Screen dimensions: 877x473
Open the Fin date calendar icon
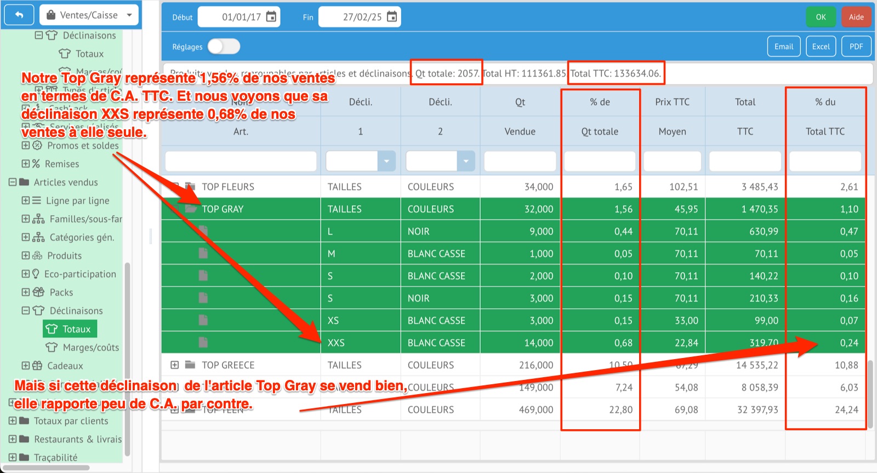pos(391,17)
